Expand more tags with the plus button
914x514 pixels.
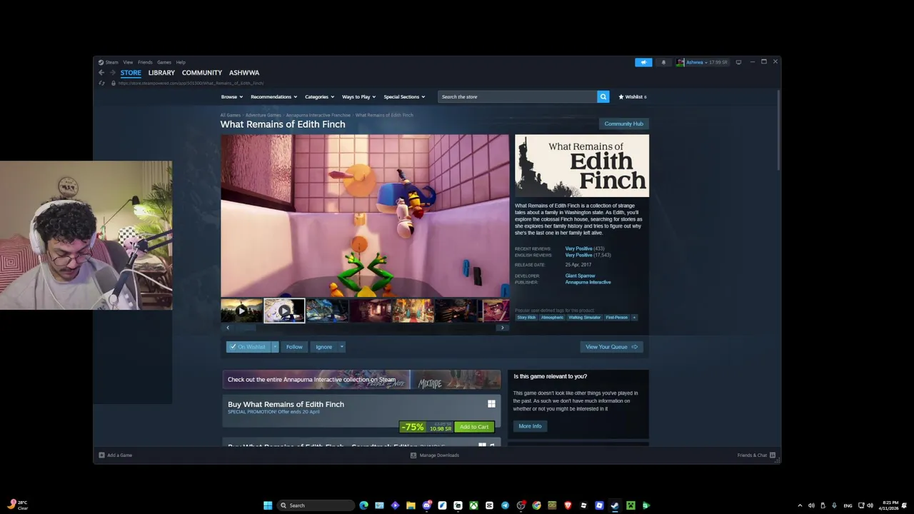[x=634, y=317]
